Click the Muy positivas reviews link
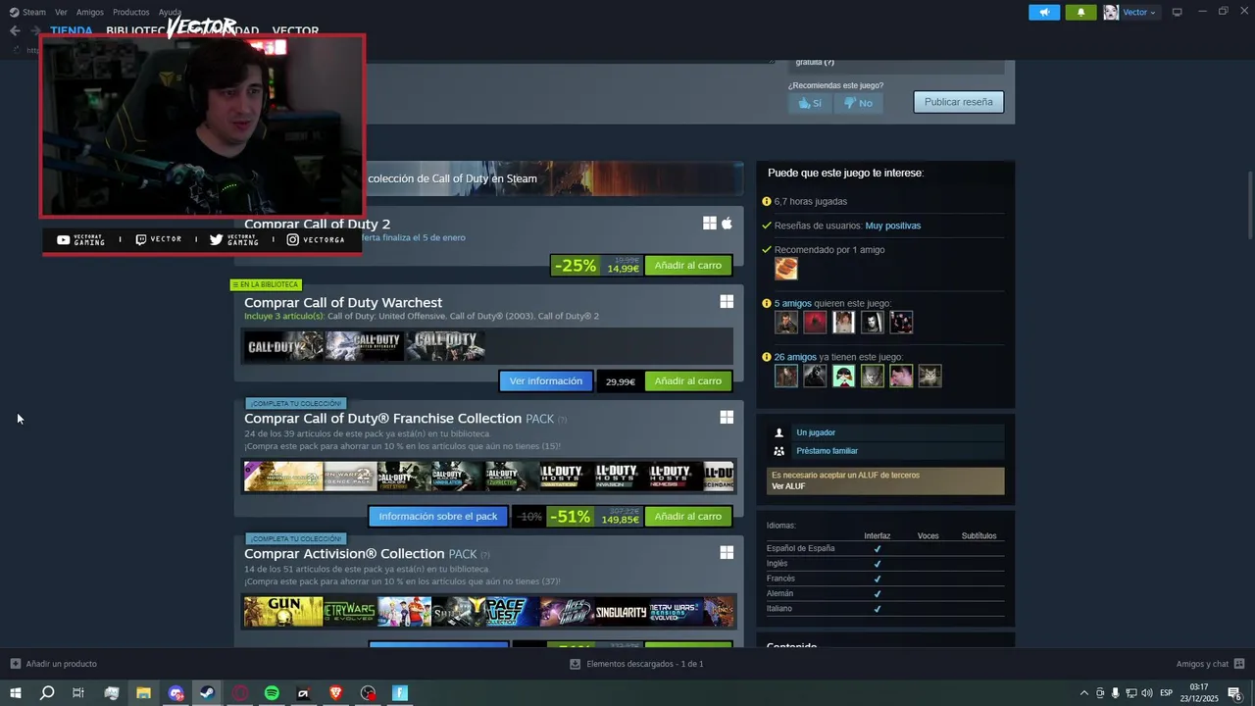Viewport: 1255px width, 706px height. 892,226
